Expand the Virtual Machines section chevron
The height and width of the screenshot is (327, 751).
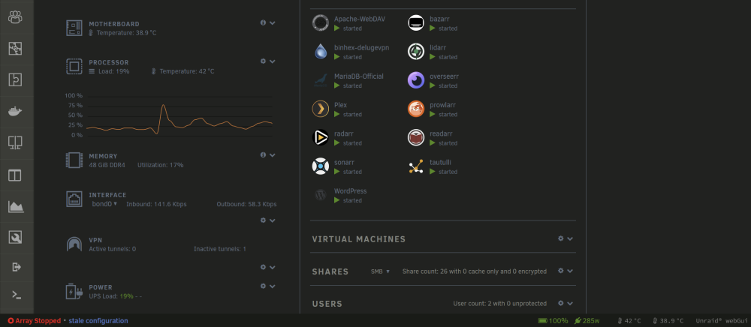click(x=570, y=239)
